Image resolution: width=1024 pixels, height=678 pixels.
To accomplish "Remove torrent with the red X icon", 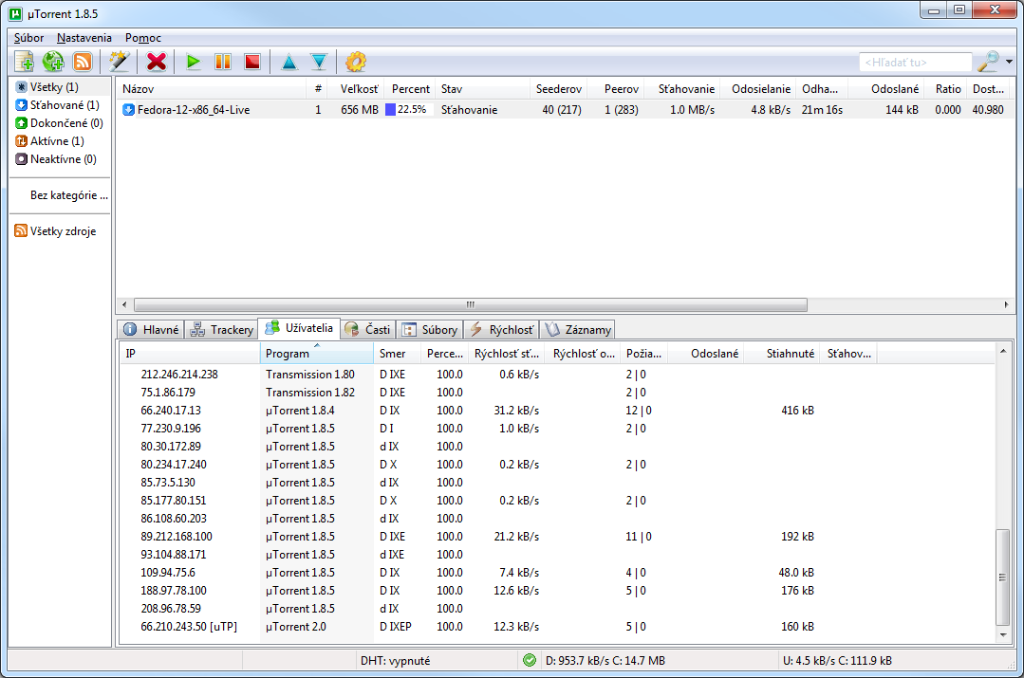I will (156, 62).
